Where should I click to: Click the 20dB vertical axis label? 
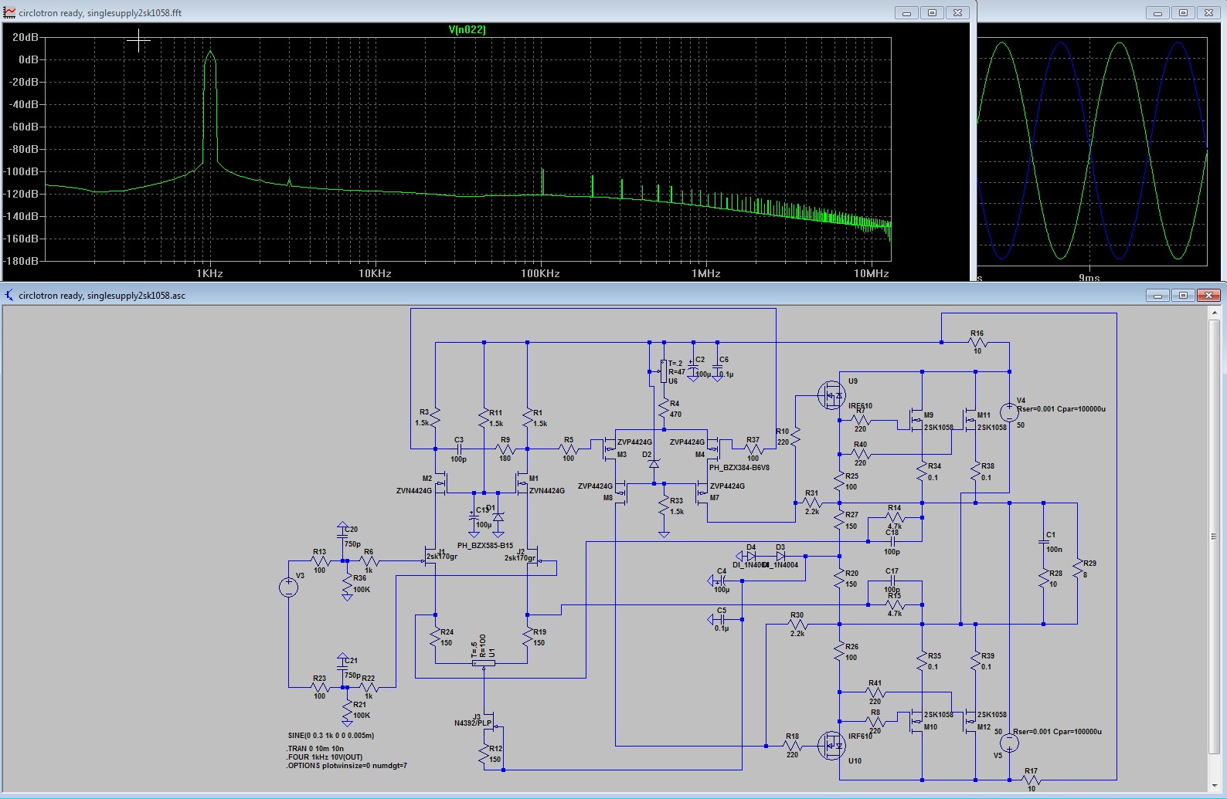(x=25, y=37)
